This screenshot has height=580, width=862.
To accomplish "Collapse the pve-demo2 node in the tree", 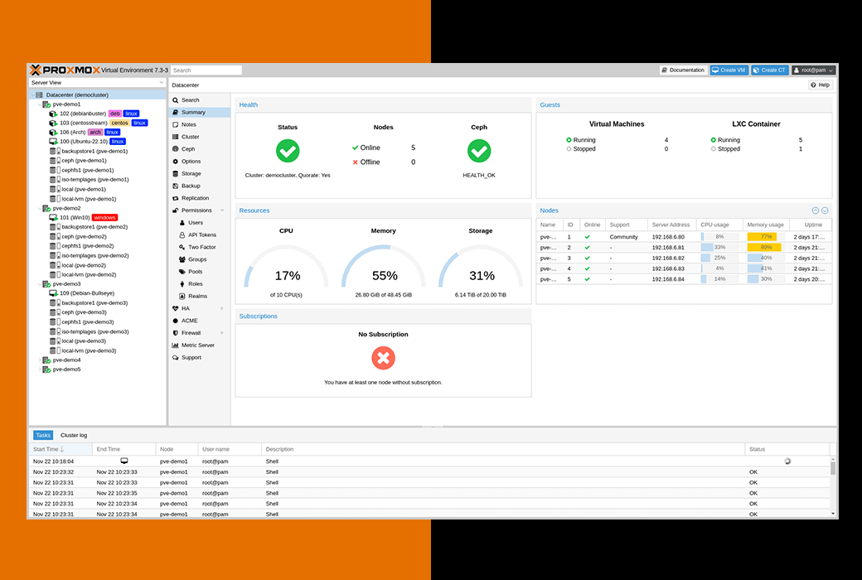I will [40, 208].
